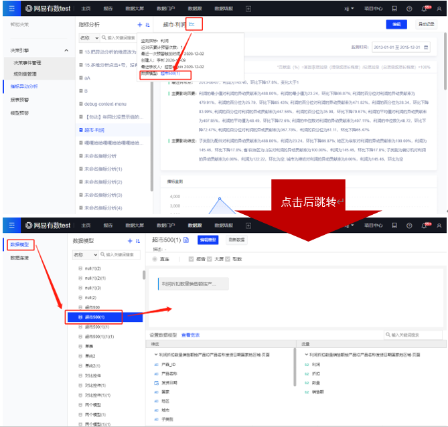Viewport: 448px width, 427px height.
Task: Collapse the 决策引擎 sidebar section
Action: [x=66, y=51]
